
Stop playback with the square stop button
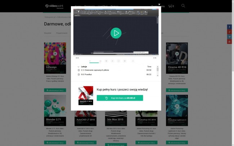(118, 61)
